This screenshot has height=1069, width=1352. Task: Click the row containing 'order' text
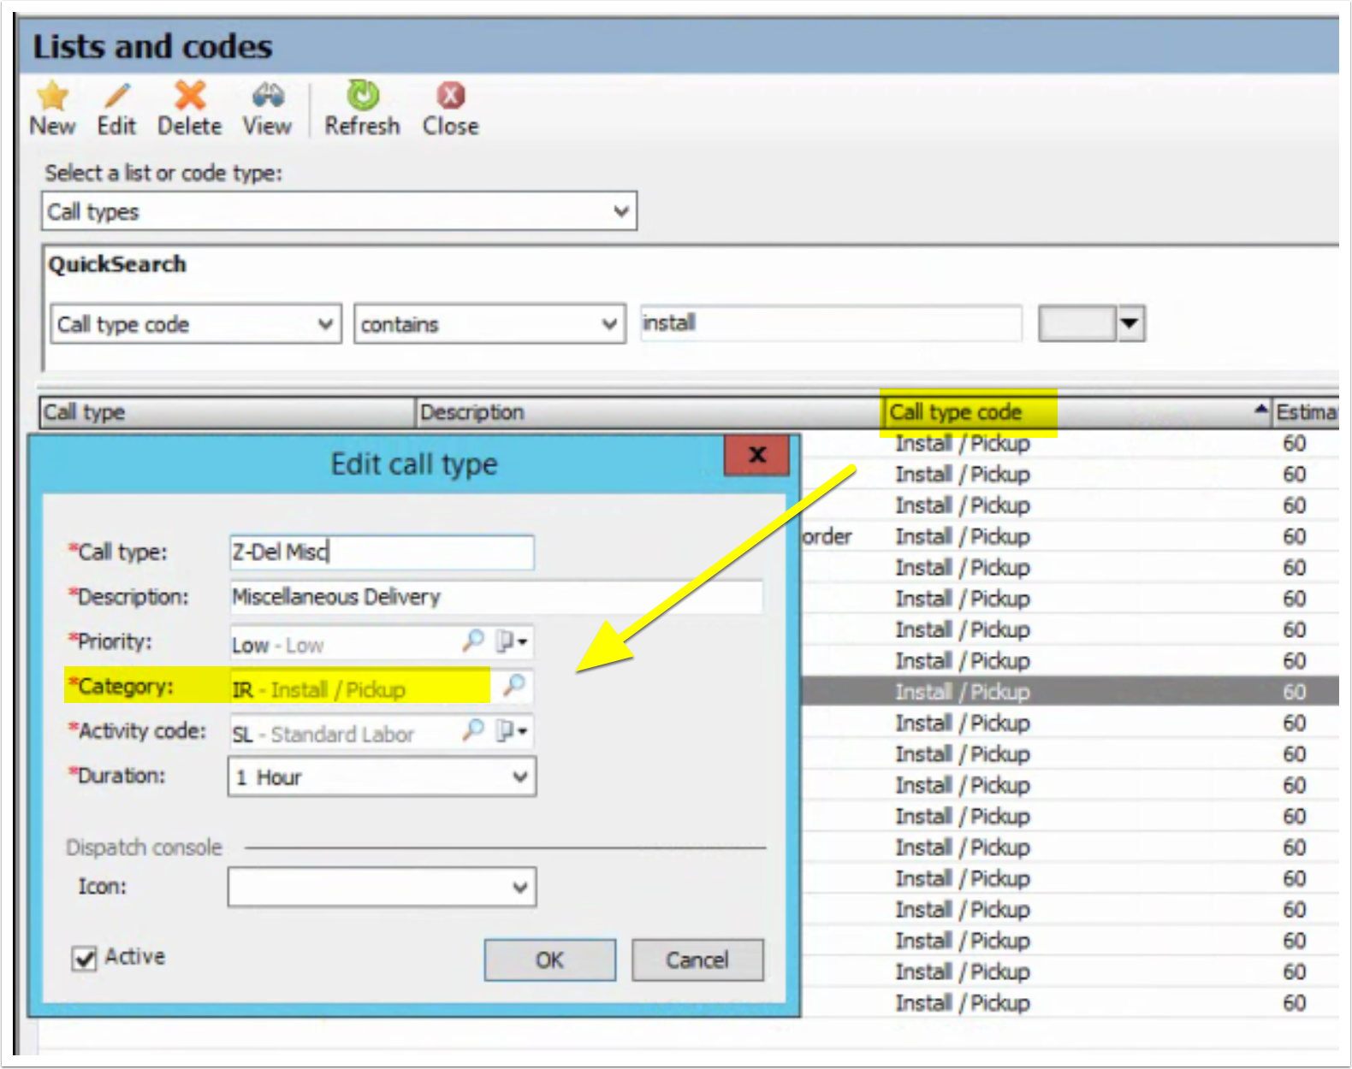click(x=1070, y=536)
